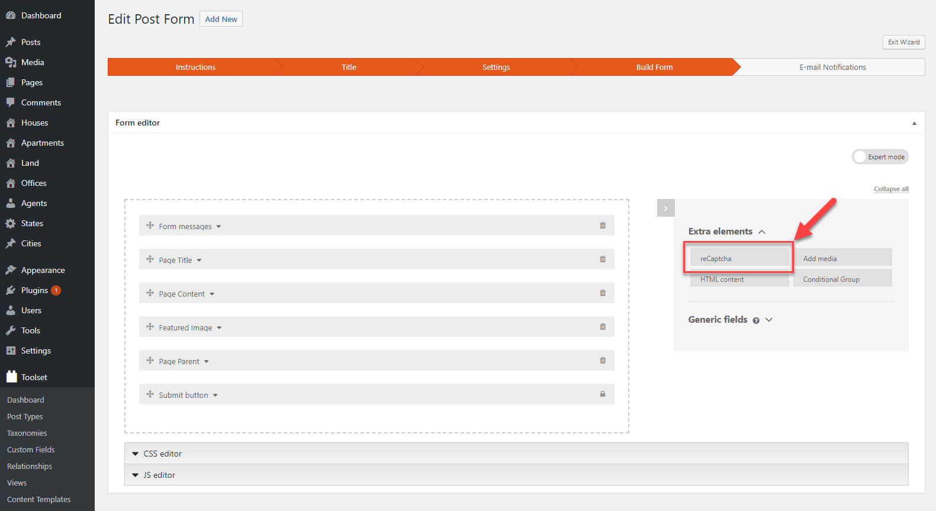This screenshot has width=936, height=511.
Task: Expand the Page Title field options
Action: click(x=199, y=261)
